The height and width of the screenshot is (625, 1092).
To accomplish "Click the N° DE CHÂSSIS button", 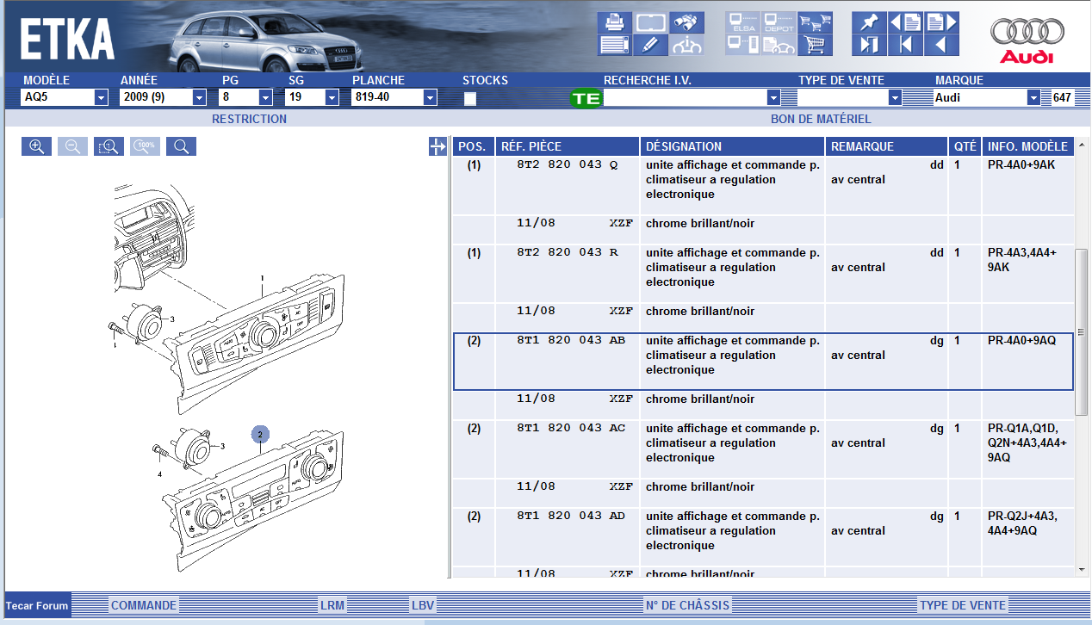I will 687,605.
